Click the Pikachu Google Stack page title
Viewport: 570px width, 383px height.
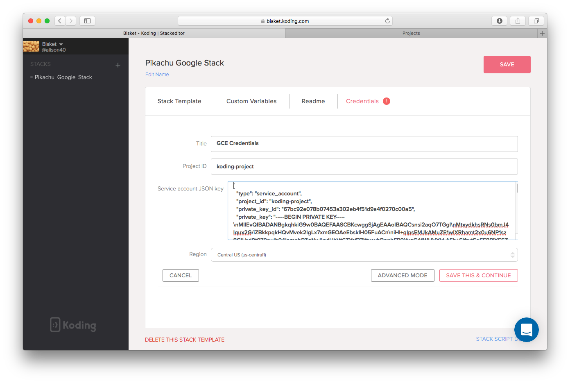(185, 63)
